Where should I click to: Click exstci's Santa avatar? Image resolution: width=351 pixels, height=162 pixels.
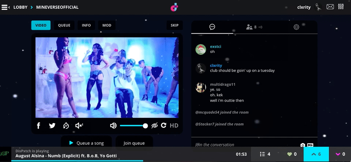pyautogui.click(x=201, y=49)
